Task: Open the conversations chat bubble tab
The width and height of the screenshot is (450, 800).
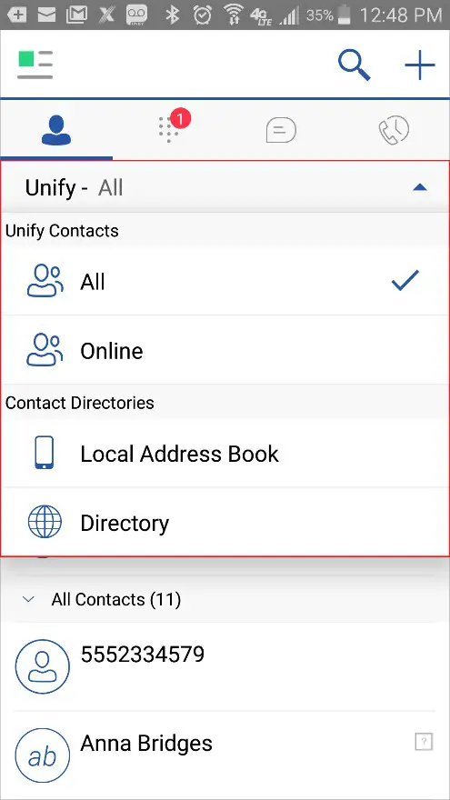Action: 281,130
